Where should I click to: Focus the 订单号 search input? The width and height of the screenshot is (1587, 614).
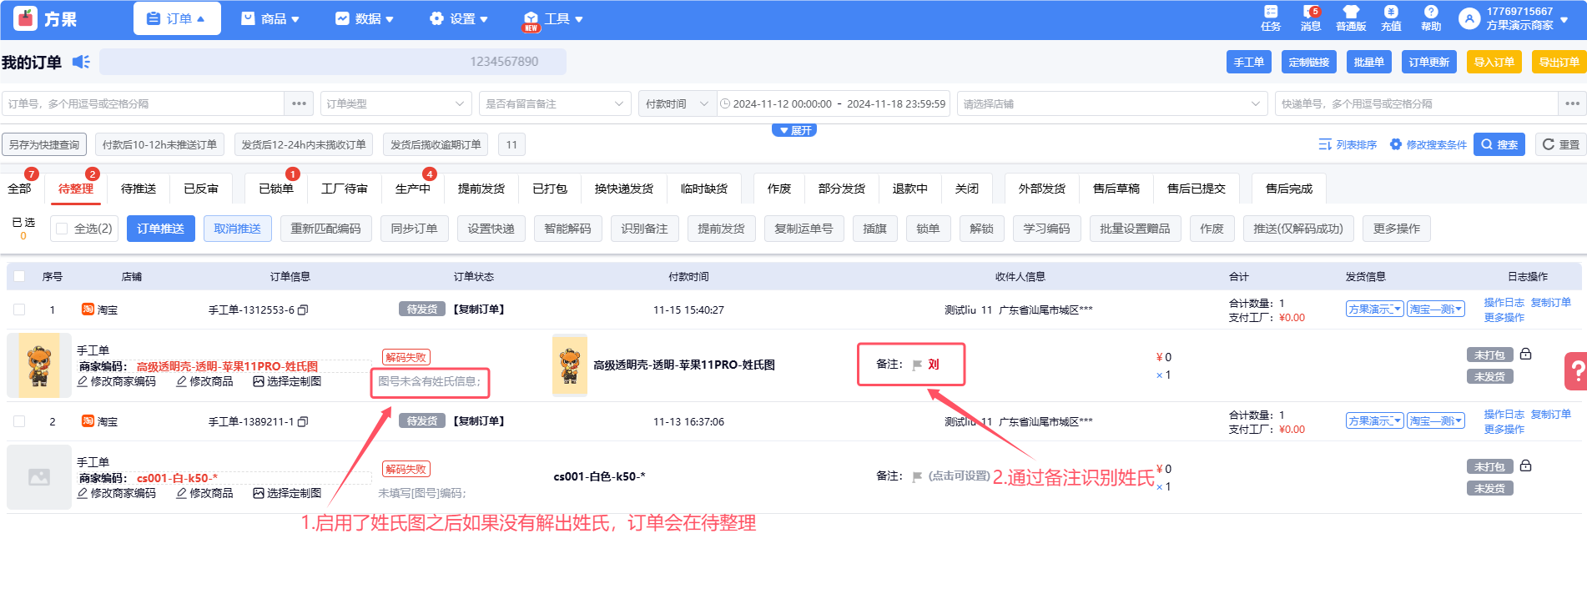click(x=143, y=103)
